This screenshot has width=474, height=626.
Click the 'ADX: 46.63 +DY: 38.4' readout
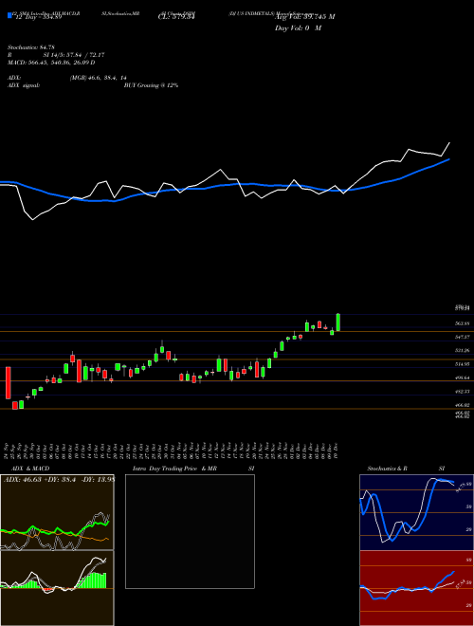tap(42, 480)
